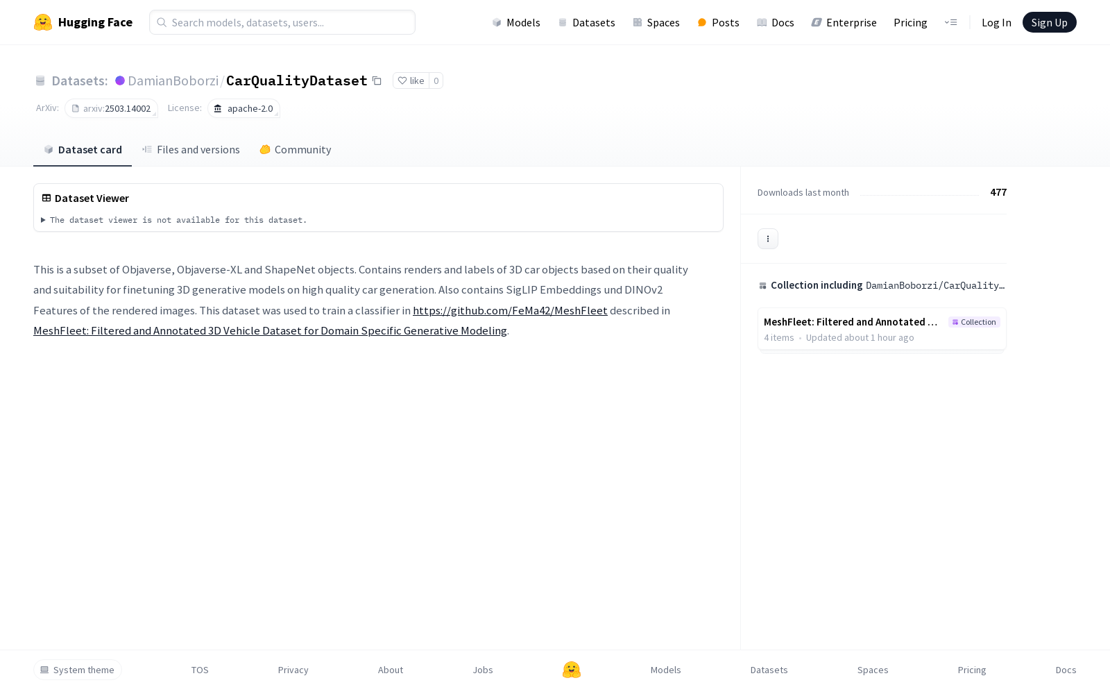Open Enterprise in the top navigation
1110x694 pixels.
click(844, 22)
